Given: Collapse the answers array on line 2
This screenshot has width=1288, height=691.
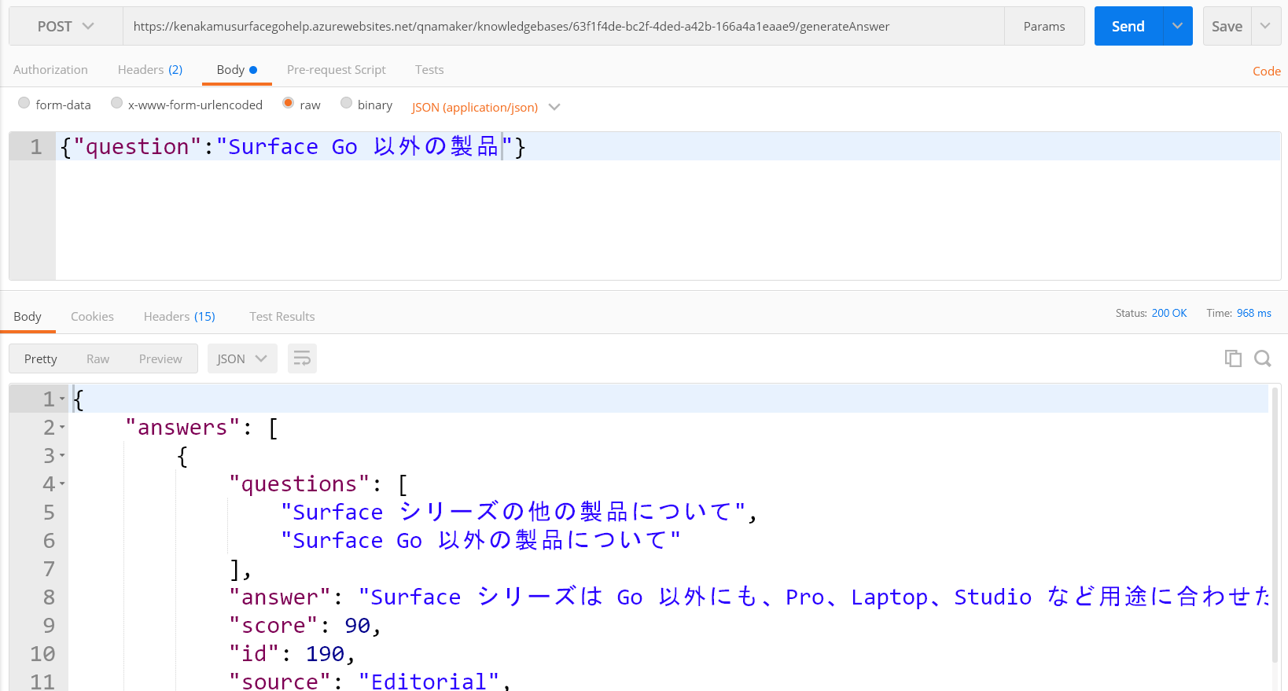Looking at the screenshot, I should coord(62,428).
